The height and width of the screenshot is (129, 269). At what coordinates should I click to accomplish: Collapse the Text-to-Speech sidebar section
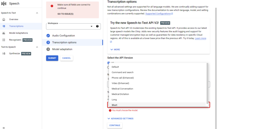pos(37,47)
